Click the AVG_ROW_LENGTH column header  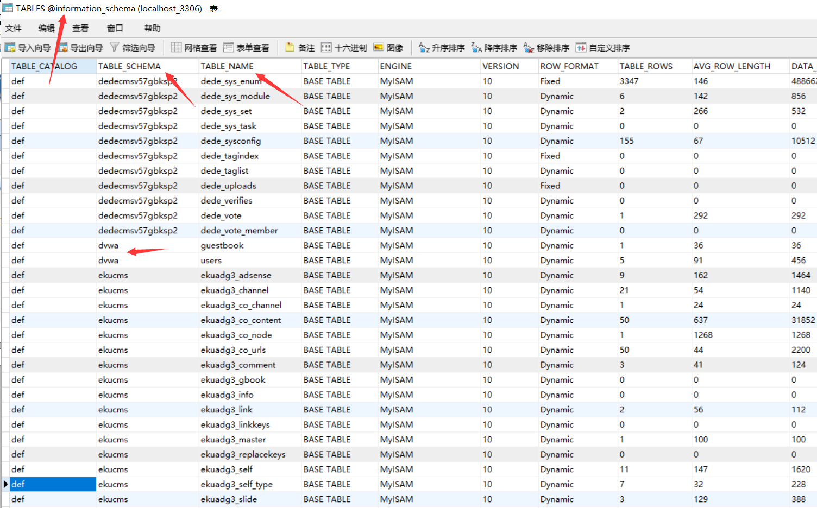[740, 66]
